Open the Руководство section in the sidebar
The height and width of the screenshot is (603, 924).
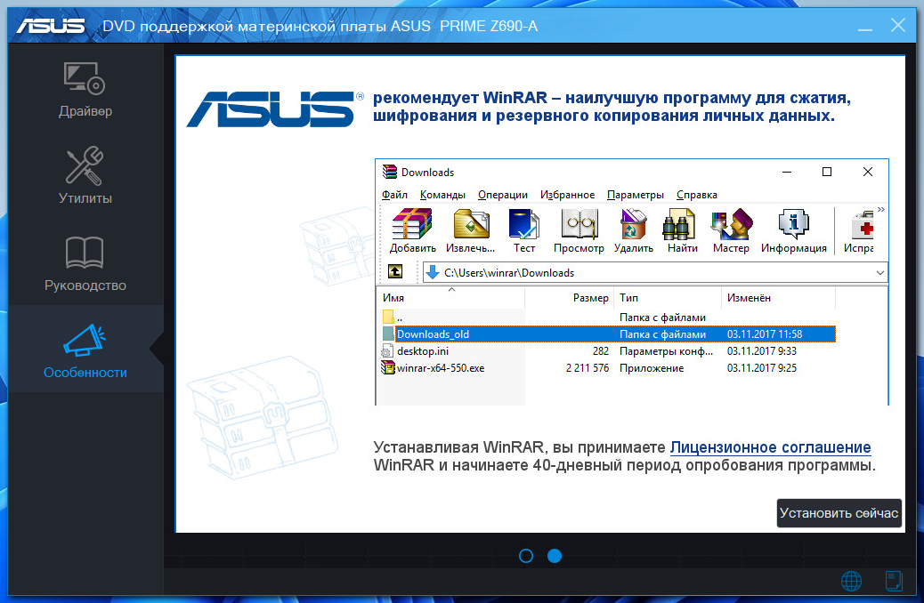(x=85, y=263)
